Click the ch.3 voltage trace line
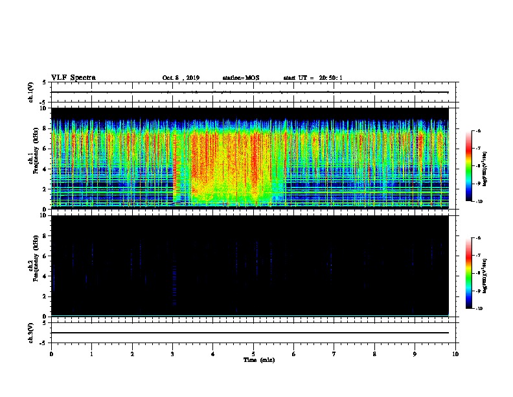Viewport: 513px width, 397px height. click(249, 333)
